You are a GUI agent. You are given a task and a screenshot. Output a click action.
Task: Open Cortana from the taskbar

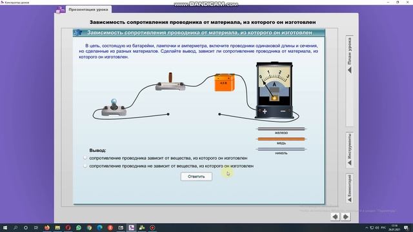coord(26,227)
